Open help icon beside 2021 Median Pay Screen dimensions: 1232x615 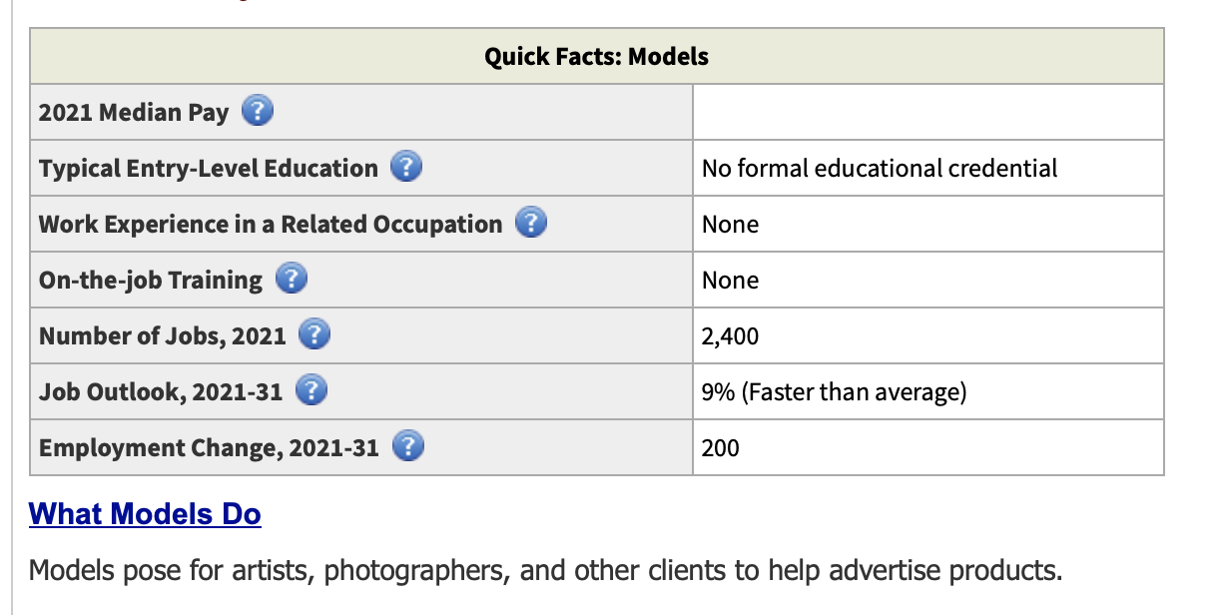pyautogui.click(x=258, y=112)
